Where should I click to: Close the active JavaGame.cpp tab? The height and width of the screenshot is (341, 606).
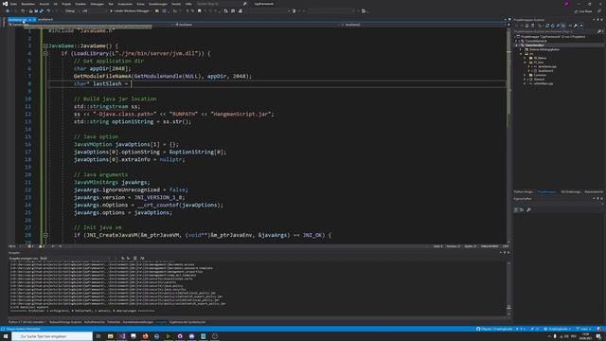tap(34, 19)
